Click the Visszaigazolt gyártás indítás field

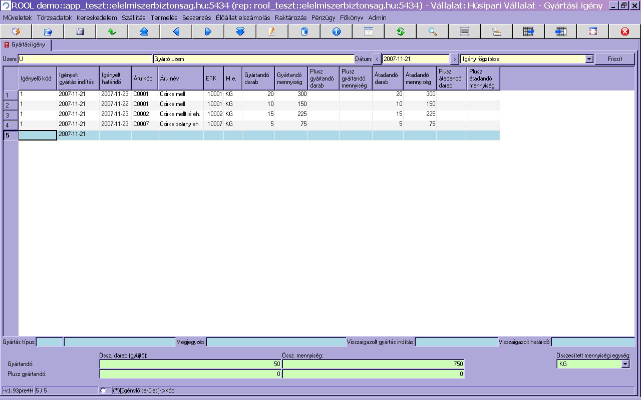coord(457,342)
